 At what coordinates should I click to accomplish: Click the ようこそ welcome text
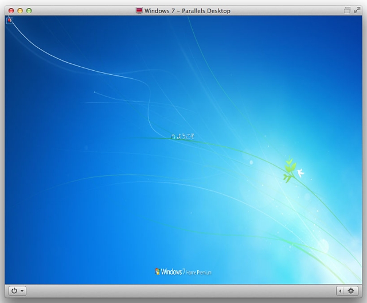pyautogui.click(x=185, y=136)
